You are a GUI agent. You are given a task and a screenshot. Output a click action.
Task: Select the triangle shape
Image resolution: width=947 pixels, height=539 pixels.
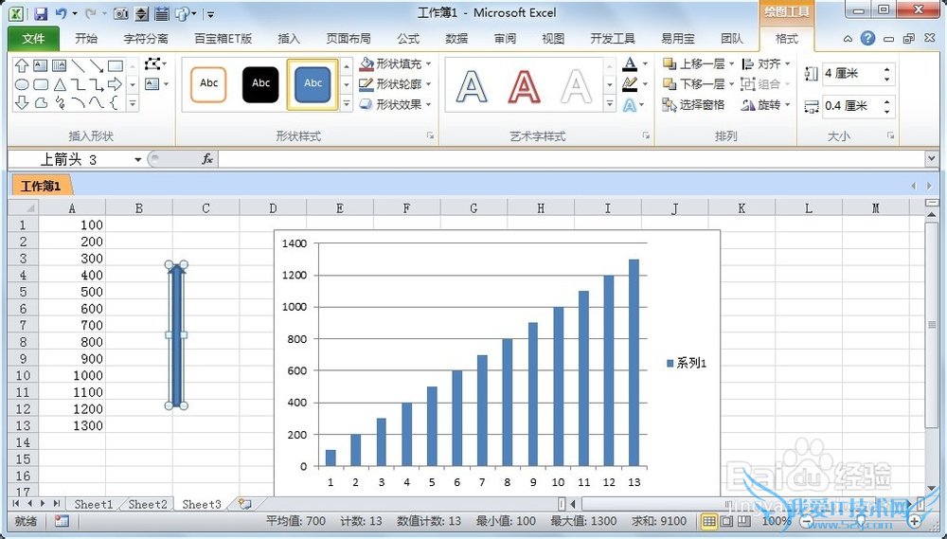click(x=59, y=84)
